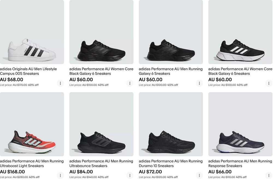Viewport: 273px width, 183px height.
Task: Open the white Campus 00S sneaker image
Action: [x=32, y=32]
